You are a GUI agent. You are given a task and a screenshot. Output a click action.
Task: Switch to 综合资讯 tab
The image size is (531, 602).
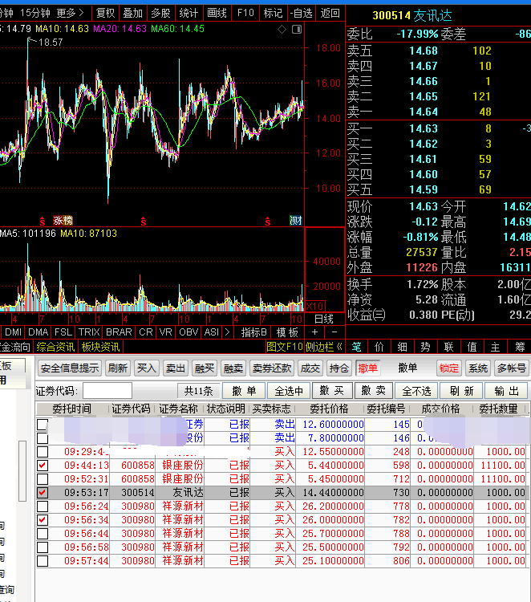[55, 347]
